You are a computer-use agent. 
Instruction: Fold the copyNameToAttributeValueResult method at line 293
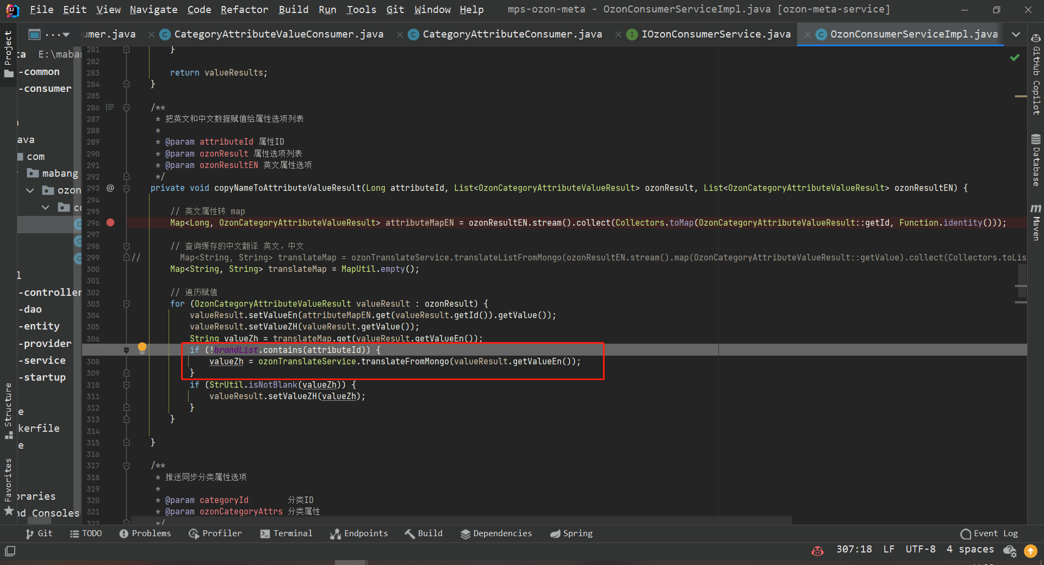[126, 188]
